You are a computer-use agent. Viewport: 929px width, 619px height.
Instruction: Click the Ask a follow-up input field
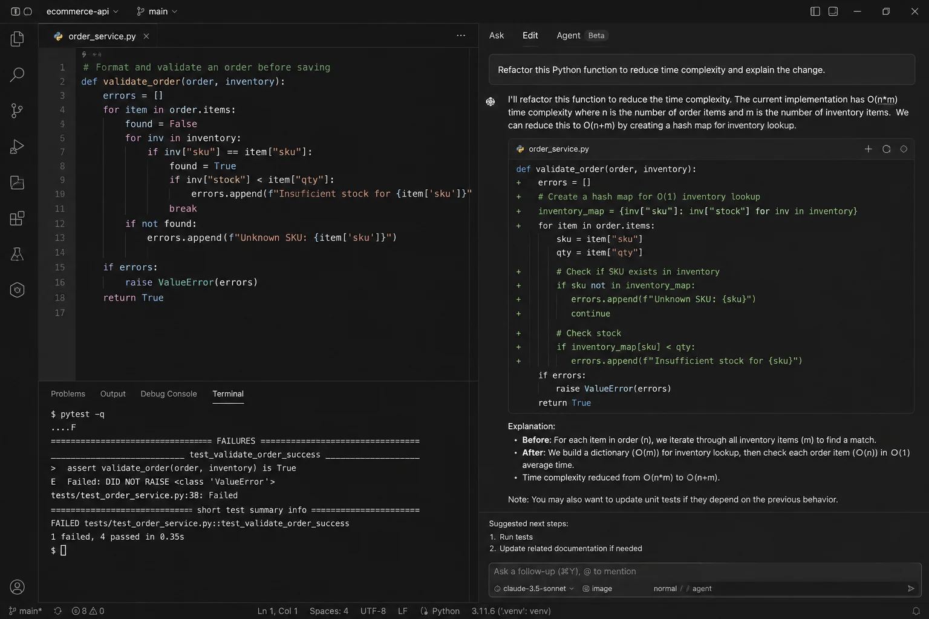tap(705, 571)
